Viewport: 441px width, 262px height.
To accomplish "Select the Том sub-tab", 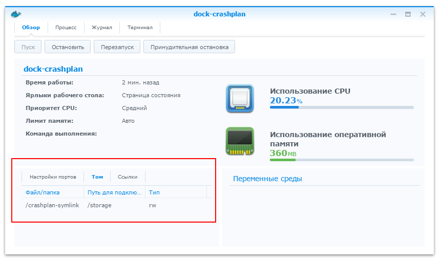I will tap(97, 177).
